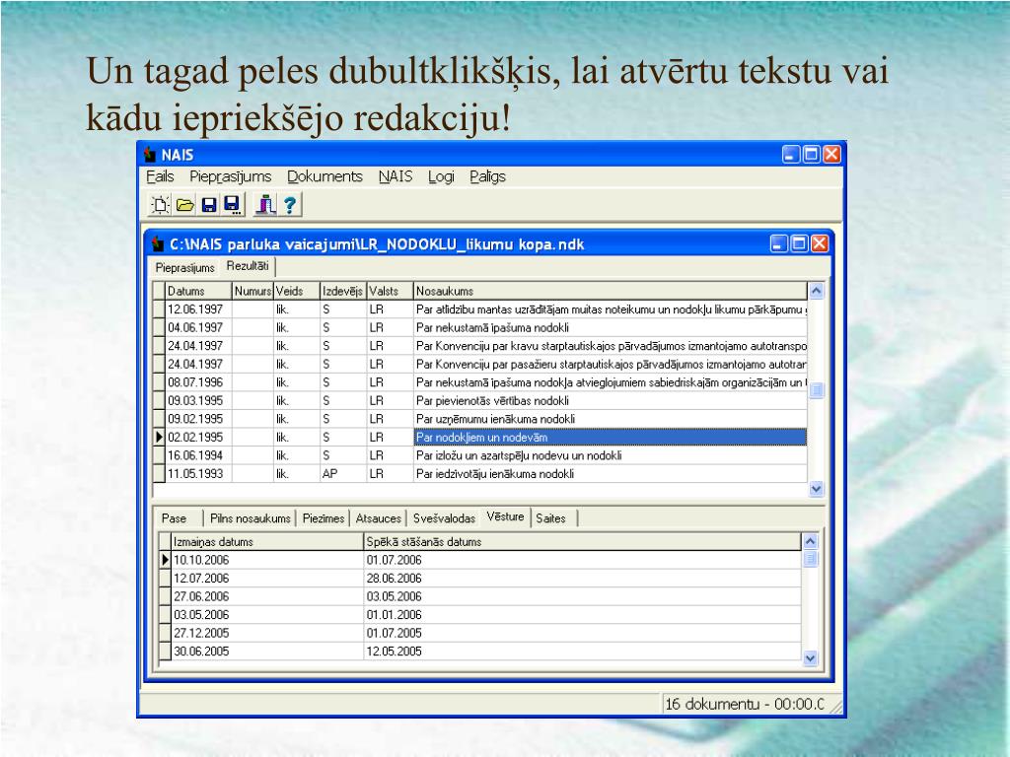Click the Izmaiņas datums column header

coord(267,541)
